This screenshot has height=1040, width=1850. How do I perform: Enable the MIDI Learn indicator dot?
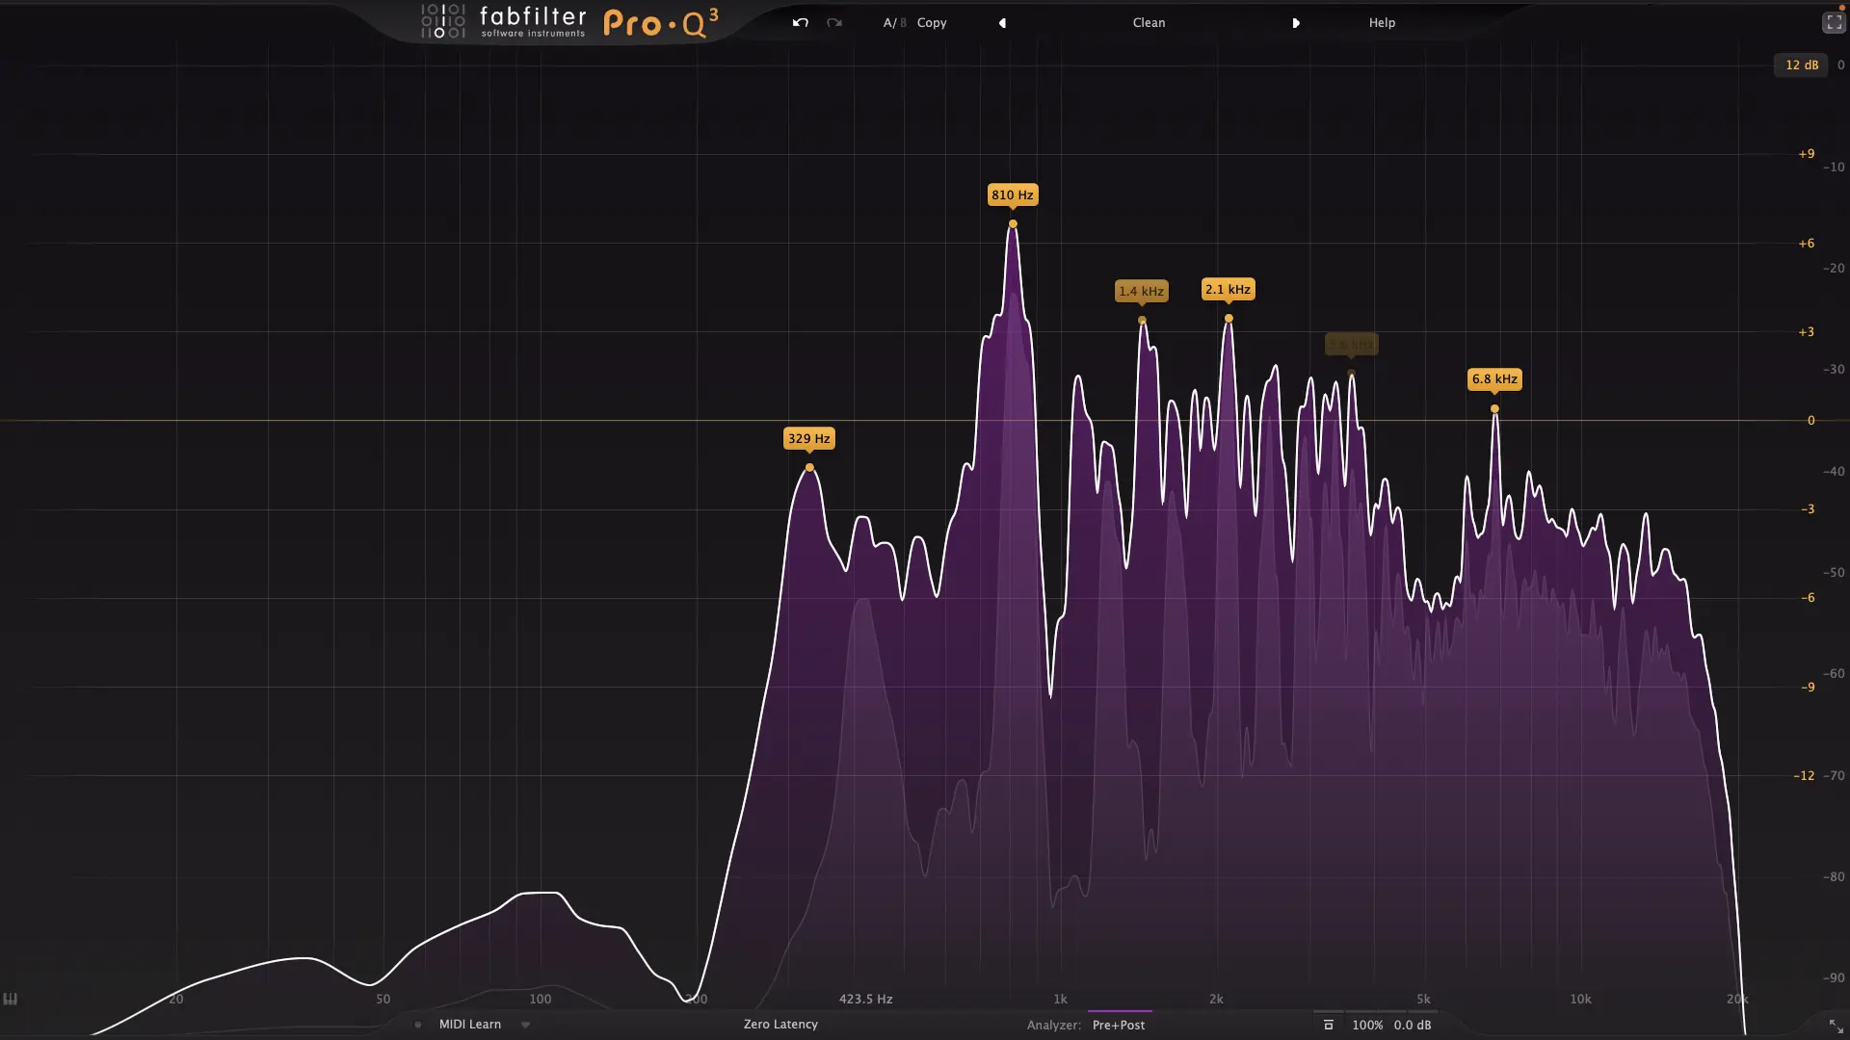click(x=417, y=1025)
